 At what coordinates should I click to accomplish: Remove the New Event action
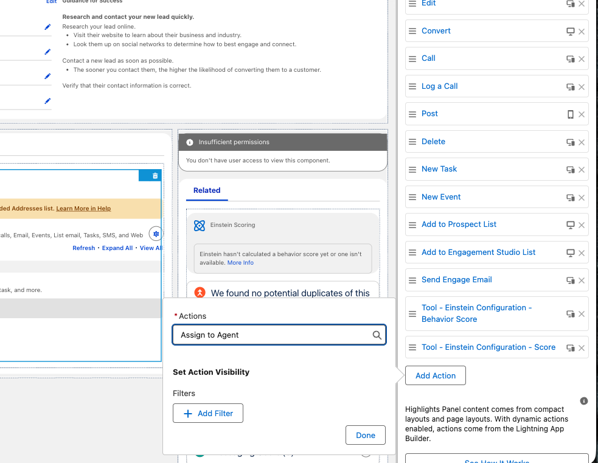point(581,198)
